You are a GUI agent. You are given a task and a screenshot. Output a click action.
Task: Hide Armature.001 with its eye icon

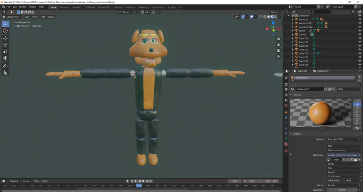[x=359, y=23]
